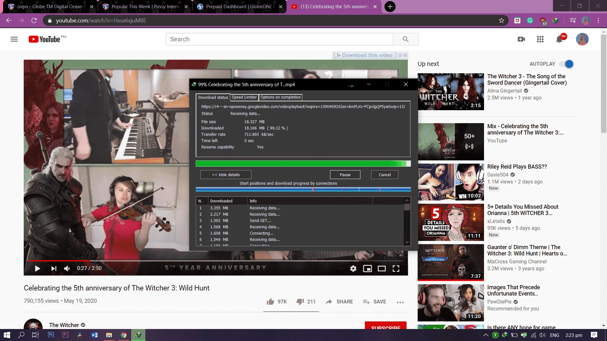Open YouTube apps grid
607x341 pixels.
(540, 39)
